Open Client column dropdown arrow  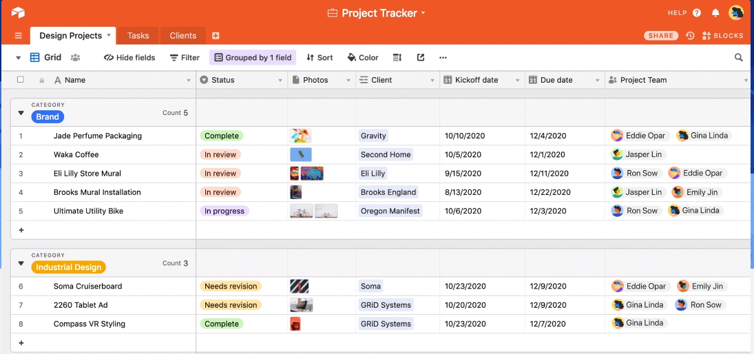point(432,81)
